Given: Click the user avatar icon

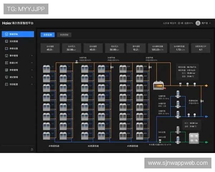Looking at the screenshot, I should pos(198,23).
